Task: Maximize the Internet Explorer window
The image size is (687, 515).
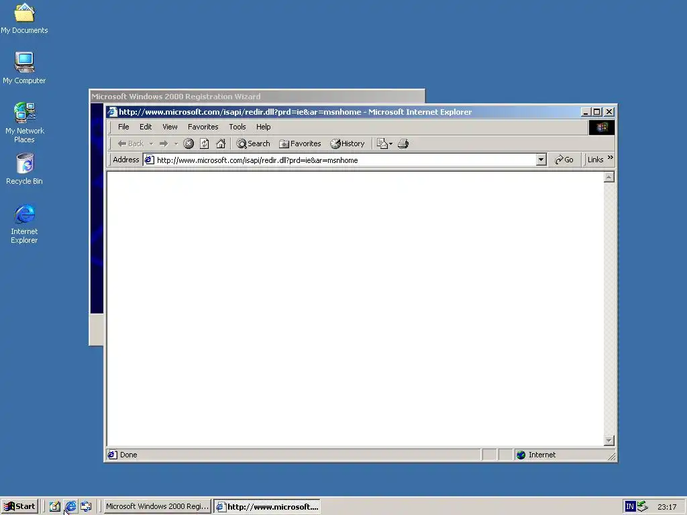Action: click(596, 112)
